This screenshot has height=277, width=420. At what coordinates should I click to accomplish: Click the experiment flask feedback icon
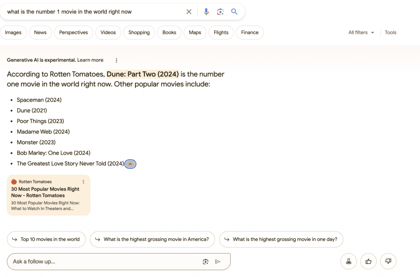(348, 261)
